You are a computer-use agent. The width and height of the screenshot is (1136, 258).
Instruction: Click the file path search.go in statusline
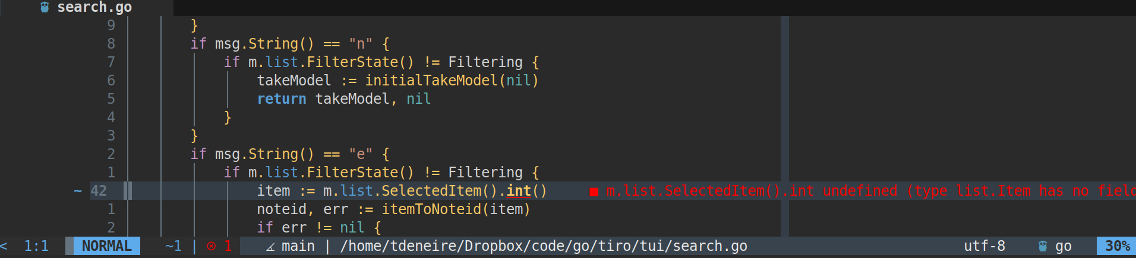pos(544,246)
